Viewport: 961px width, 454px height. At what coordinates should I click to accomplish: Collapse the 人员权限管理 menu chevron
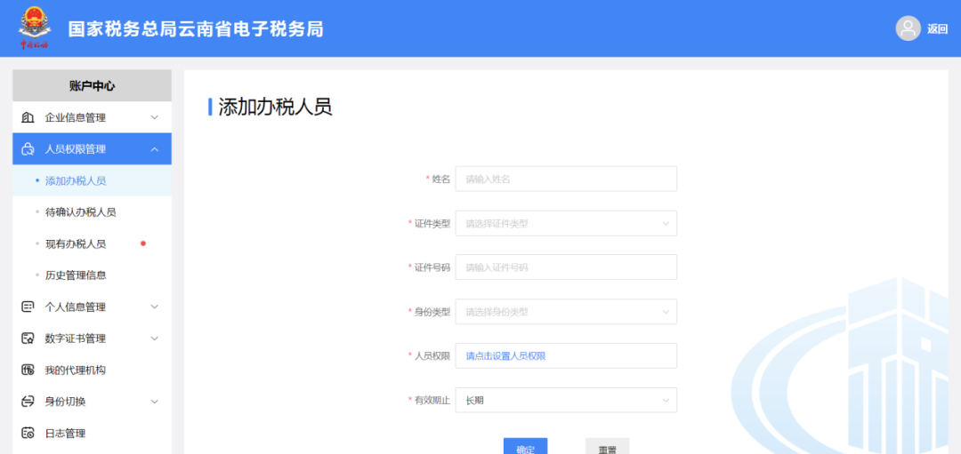(x=154, y=149)
